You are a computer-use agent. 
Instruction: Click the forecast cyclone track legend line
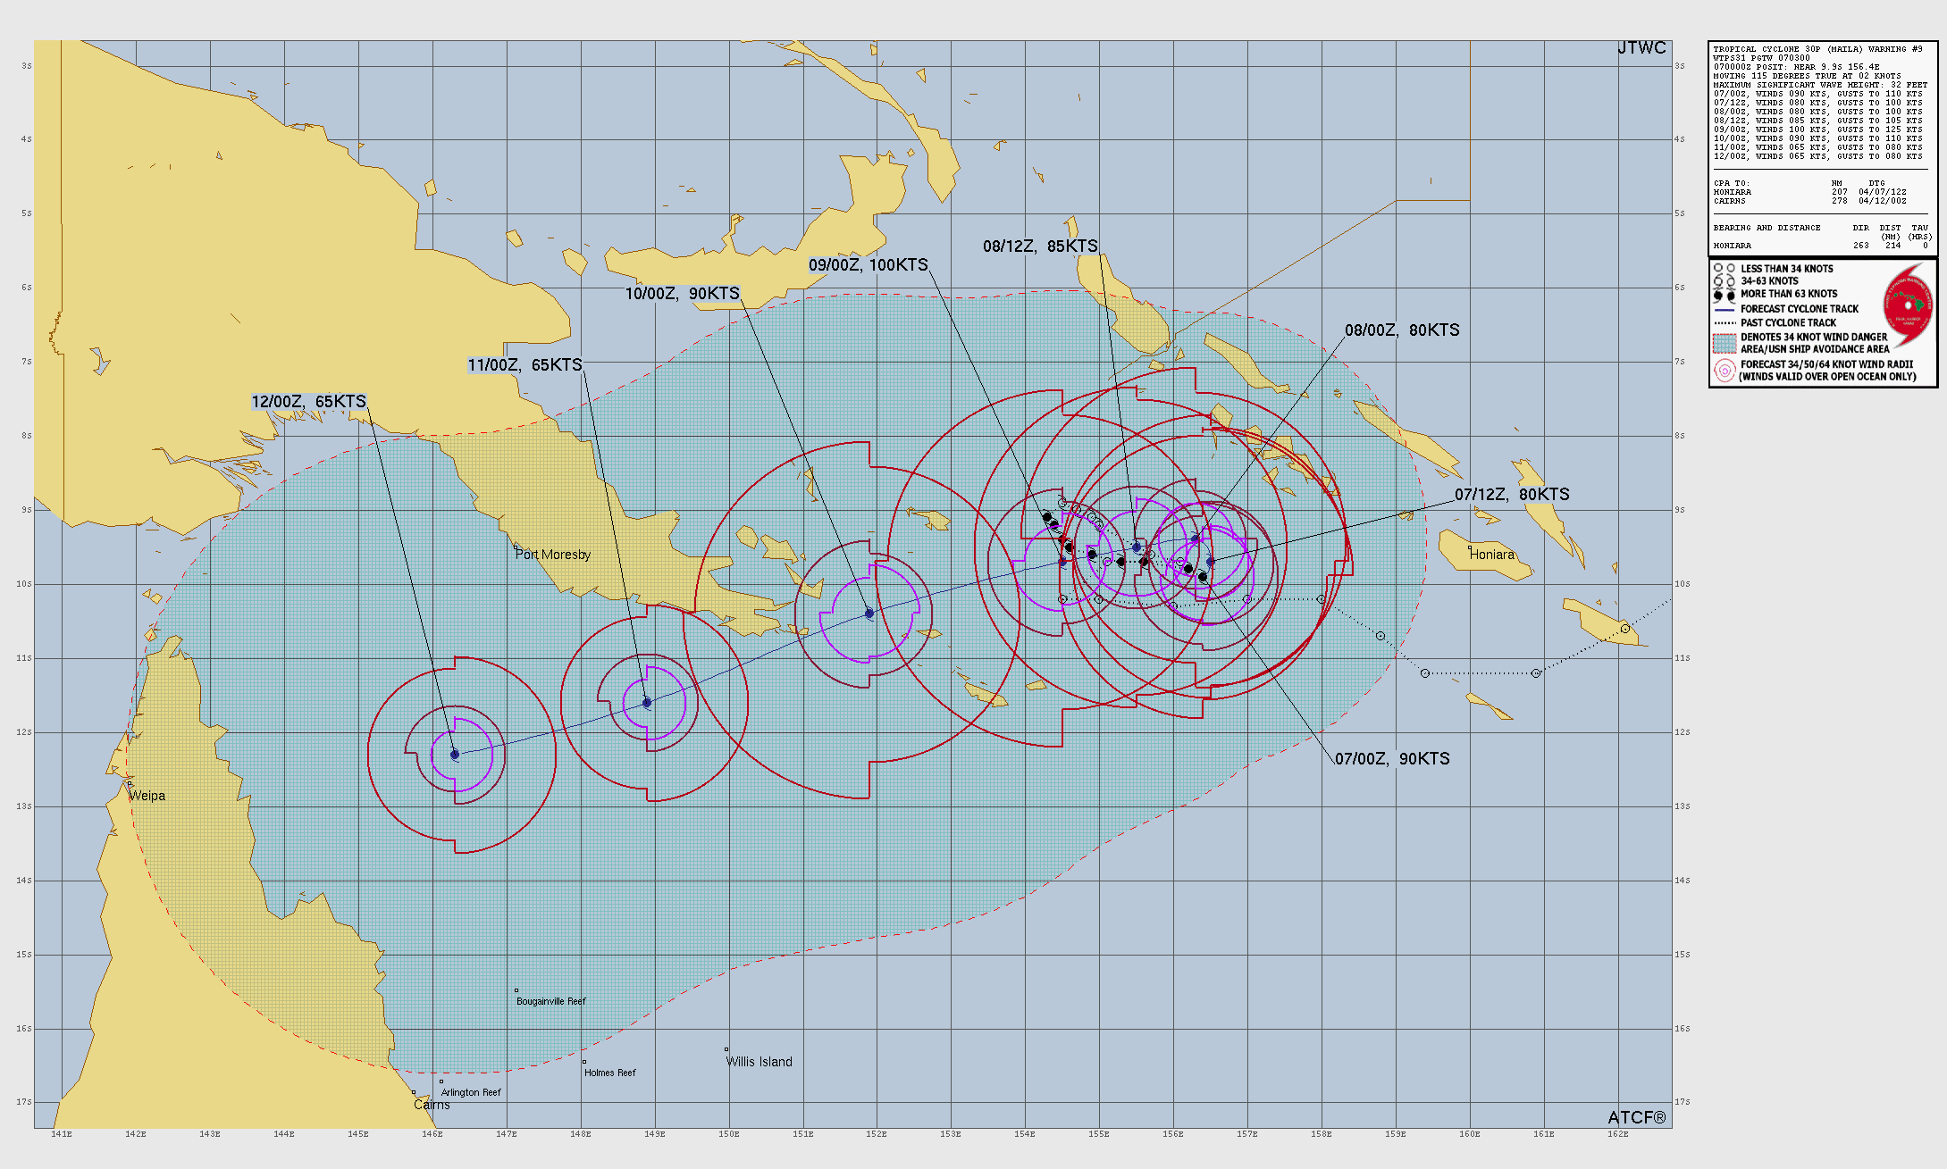pos(1725,309)
